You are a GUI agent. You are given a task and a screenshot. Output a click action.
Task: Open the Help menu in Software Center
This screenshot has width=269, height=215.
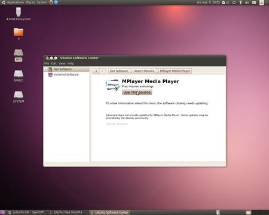click(x=71, y=63)
